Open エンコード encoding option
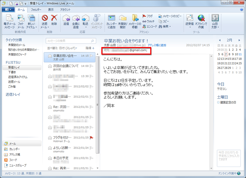 150,26
